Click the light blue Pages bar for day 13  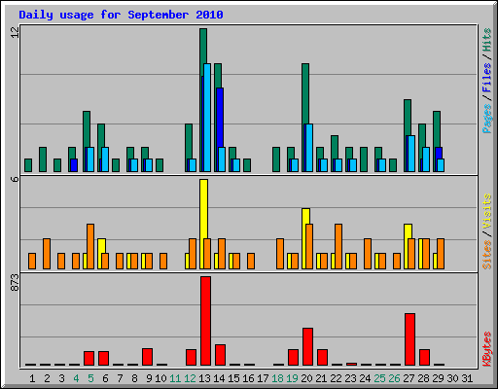point(207,118)
